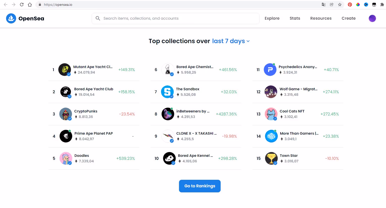
Task: Open the purple account profile avatar
Action: click(x=372, y=18)
